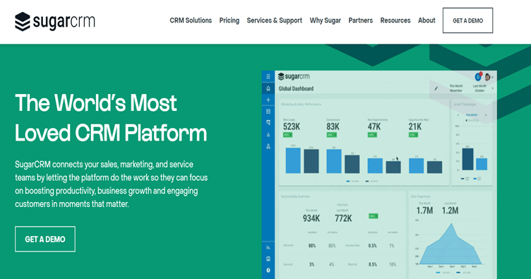This screenshot has height=279, width=531.
Task: Click the 1.2M pageviews value
Action: 450,210
